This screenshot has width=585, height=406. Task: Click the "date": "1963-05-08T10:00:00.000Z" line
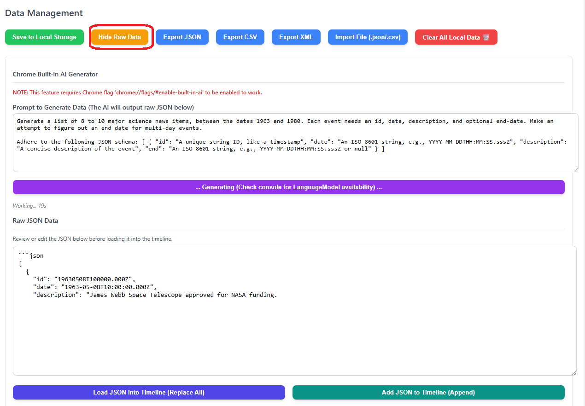[95, 287]
